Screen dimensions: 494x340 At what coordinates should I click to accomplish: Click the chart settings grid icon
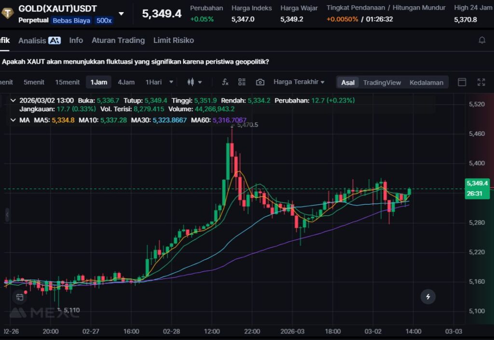click(242, 82)
